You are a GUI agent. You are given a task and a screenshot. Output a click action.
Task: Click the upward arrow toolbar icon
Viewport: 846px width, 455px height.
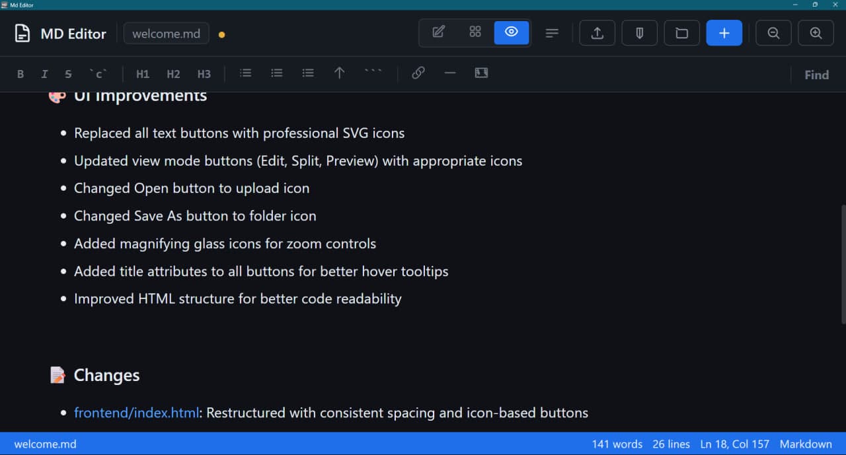click(x=339, y=73)
